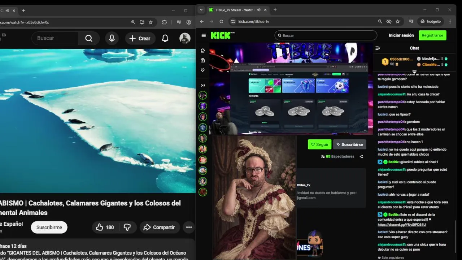462x260 pixels.
Task: Open media controls in the Kick browser window
Action: coord(411,21)
